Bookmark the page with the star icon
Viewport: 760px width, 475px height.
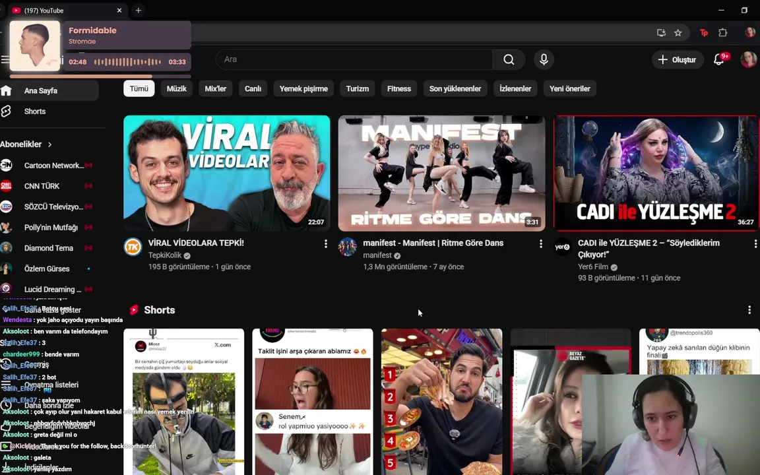(x=678, y=33)
